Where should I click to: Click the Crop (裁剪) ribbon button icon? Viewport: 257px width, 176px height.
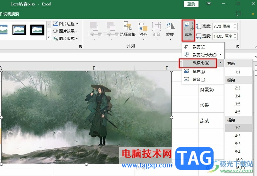(188, 27)
